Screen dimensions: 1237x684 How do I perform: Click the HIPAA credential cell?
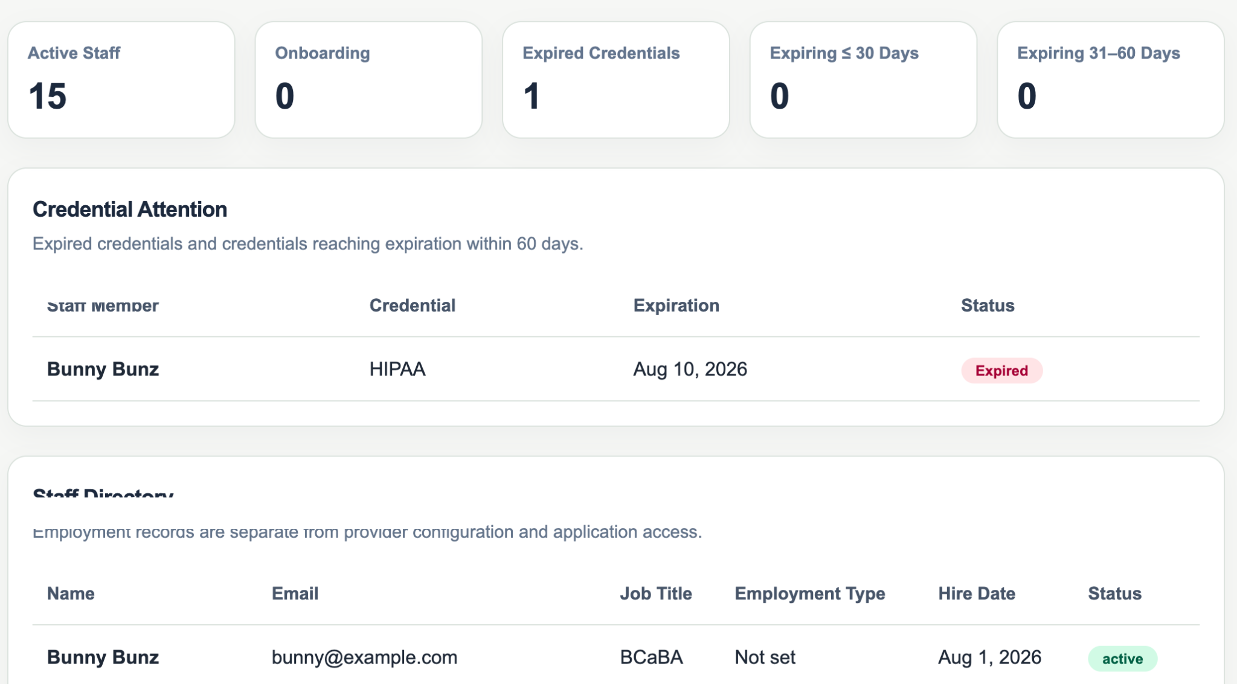[x=397, y=369]
